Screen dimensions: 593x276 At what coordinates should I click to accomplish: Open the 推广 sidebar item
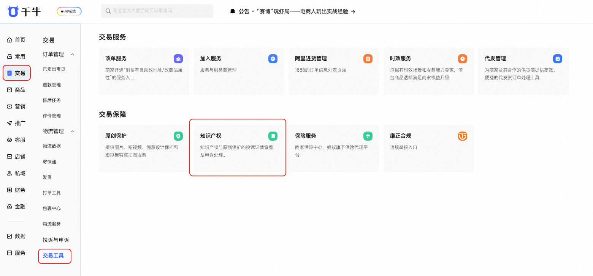[x=16, y=123]
